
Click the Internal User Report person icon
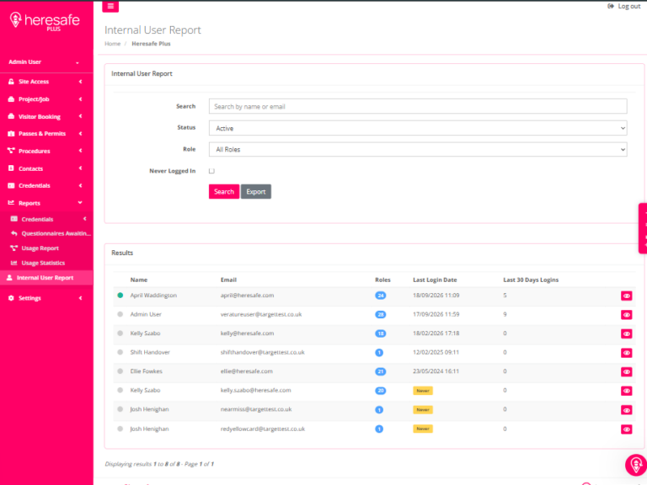(x=9, y=278)
